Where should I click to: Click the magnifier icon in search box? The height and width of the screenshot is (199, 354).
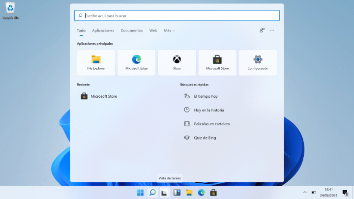tap(80, 16)
